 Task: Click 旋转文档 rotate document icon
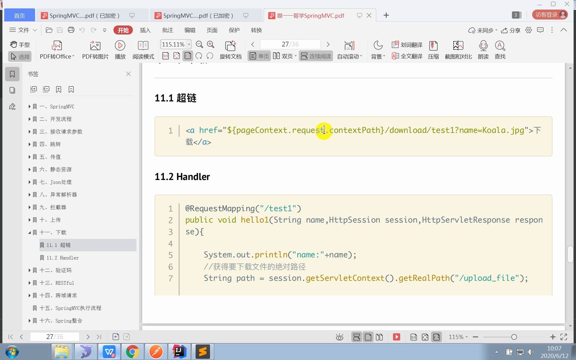[x=230, y=50]
